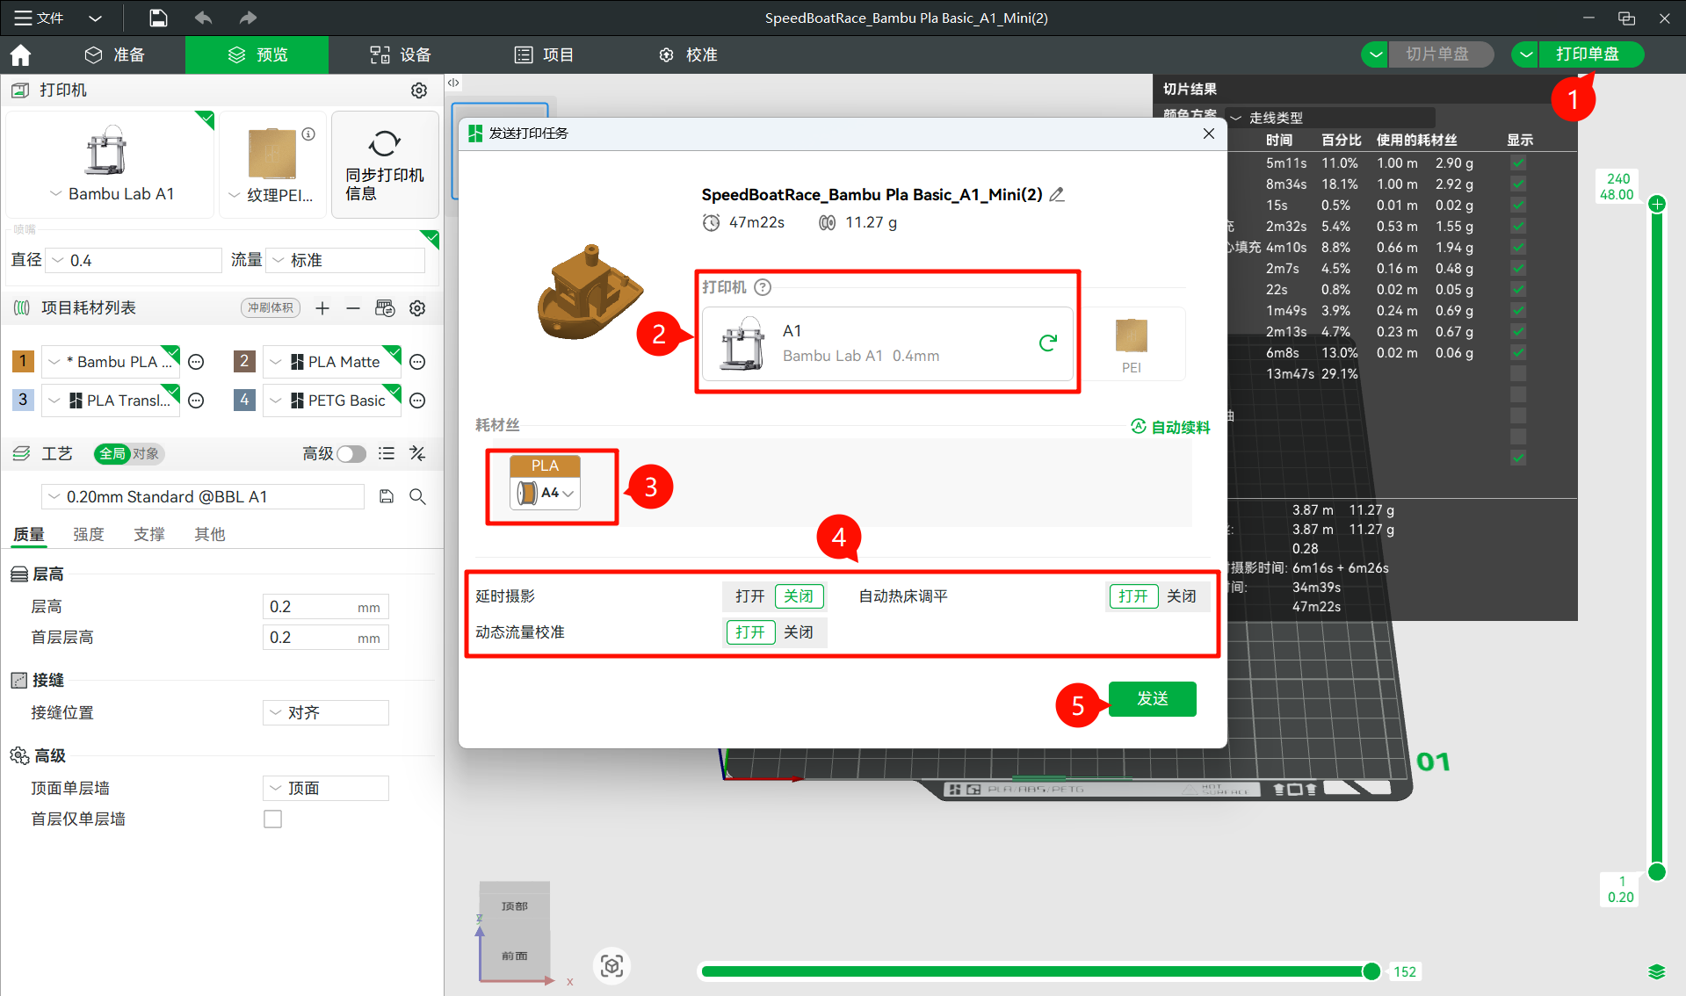This screenshot has height=996, width=1686.
Task: Open the 强度 settings tab
Action: click(x=89, y=534)
